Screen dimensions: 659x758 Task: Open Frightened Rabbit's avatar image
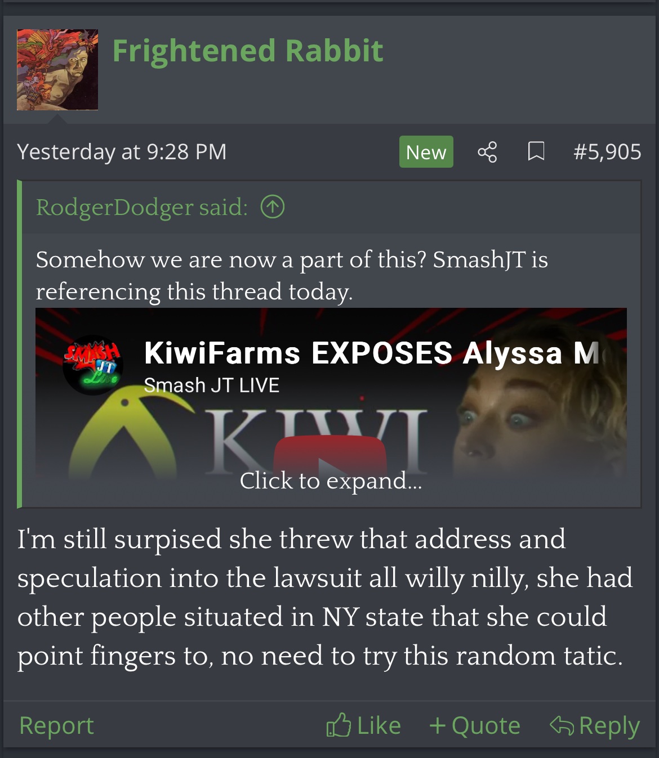(x=57, y=70)
